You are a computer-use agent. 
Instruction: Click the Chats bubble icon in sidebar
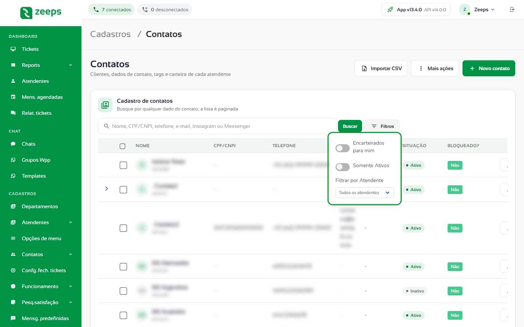[x=13, y=144]
